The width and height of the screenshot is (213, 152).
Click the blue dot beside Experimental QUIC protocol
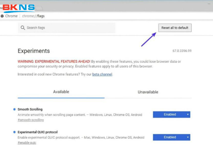point(14,132)
